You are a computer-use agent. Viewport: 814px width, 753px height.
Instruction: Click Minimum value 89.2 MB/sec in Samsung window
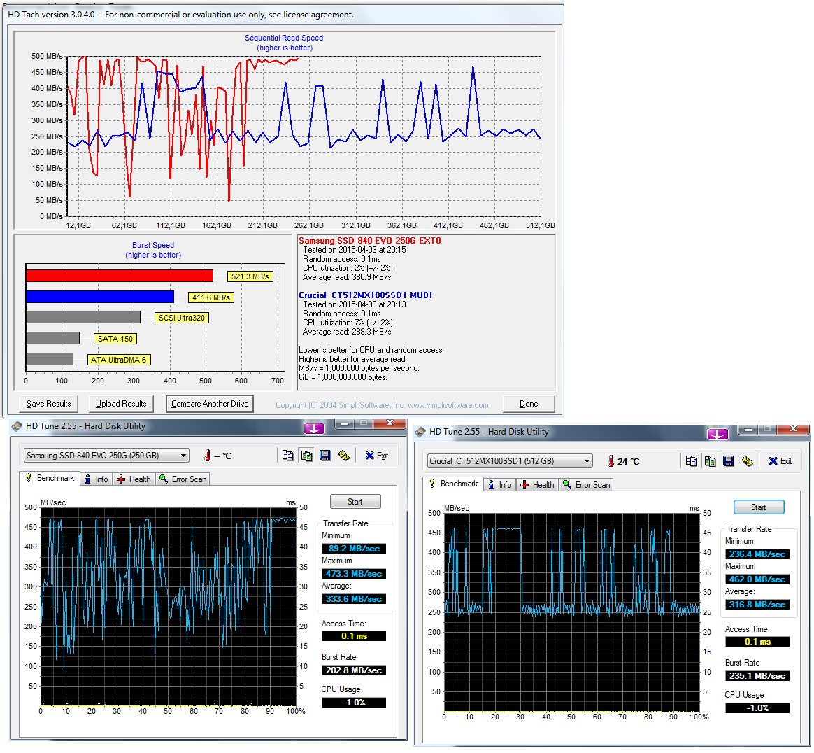coord(354,548)
